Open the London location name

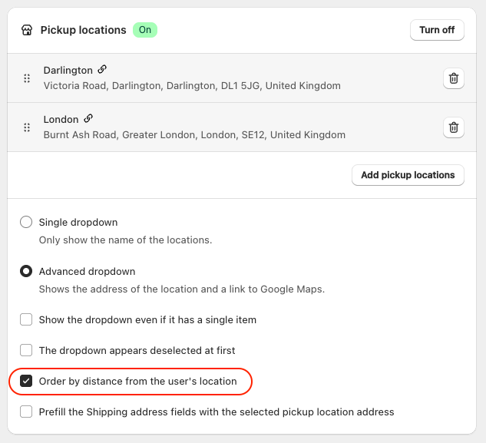pyautogui.click(x=61, y=119)
